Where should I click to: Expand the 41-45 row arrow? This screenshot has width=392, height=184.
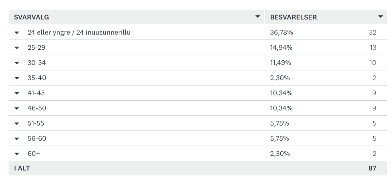(x=17, y=94)
